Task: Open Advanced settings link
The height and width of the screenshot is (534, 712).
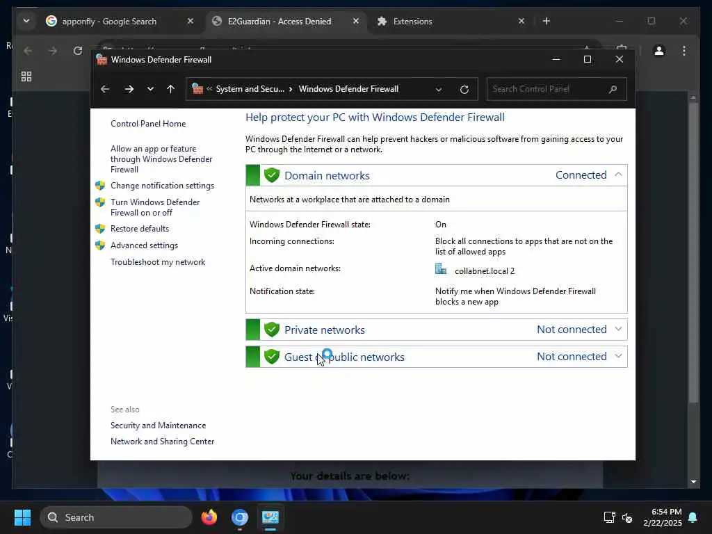Action: point(144,245)
